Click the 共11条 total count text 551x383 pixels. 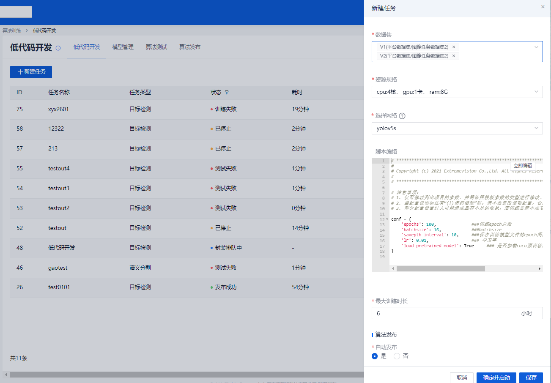tap(19, 358)
